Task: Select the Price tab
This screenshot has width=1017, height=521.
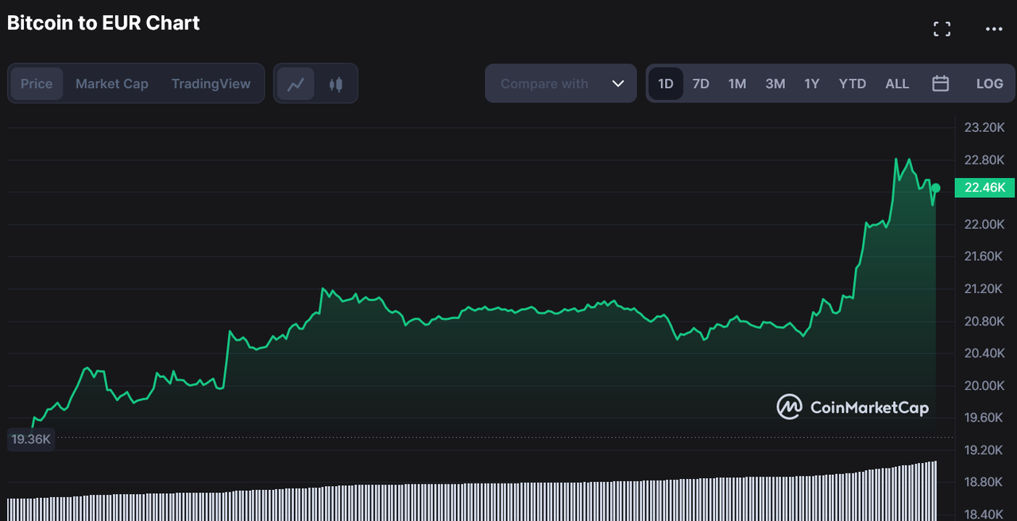Action: (37, 83)
